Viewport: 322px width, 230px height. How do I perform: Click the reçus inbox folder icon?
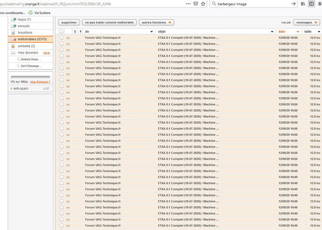pyautogui.click(x=13, y=19)
